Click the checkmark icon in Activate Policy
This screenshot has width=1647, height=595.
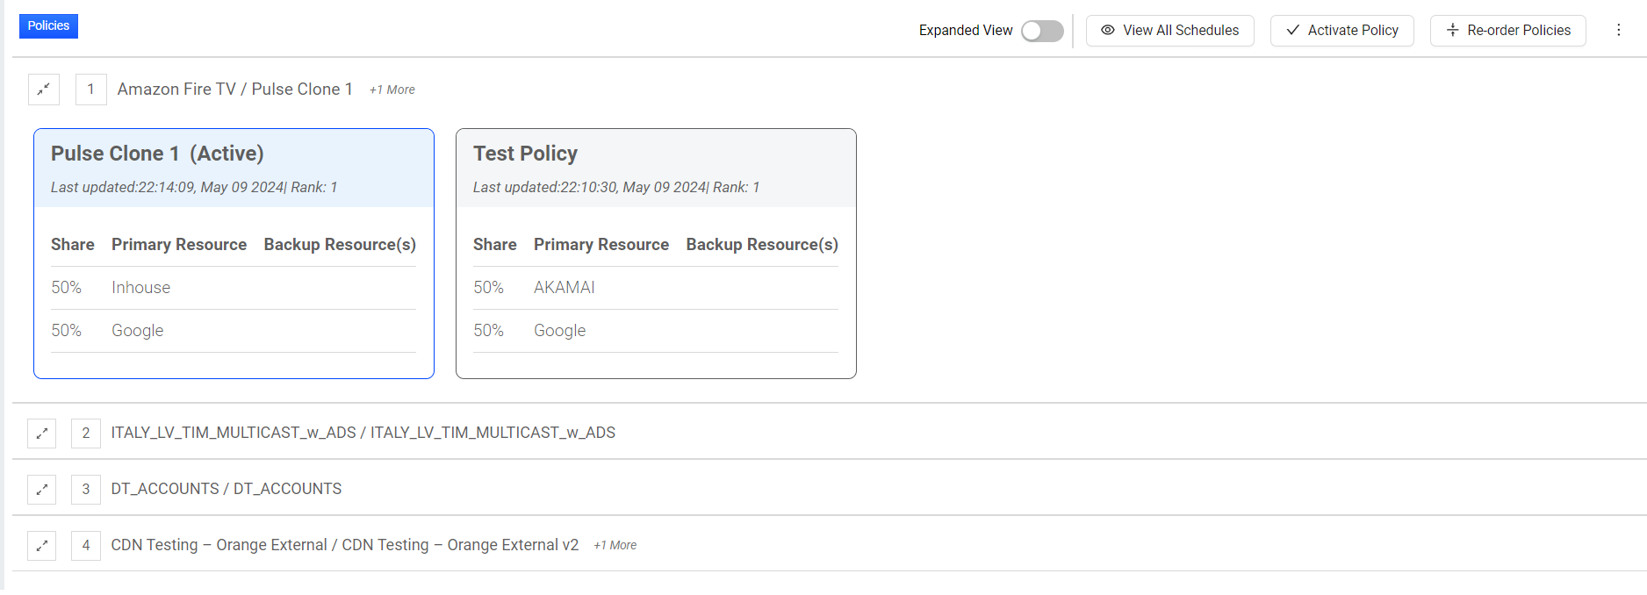1292,30
